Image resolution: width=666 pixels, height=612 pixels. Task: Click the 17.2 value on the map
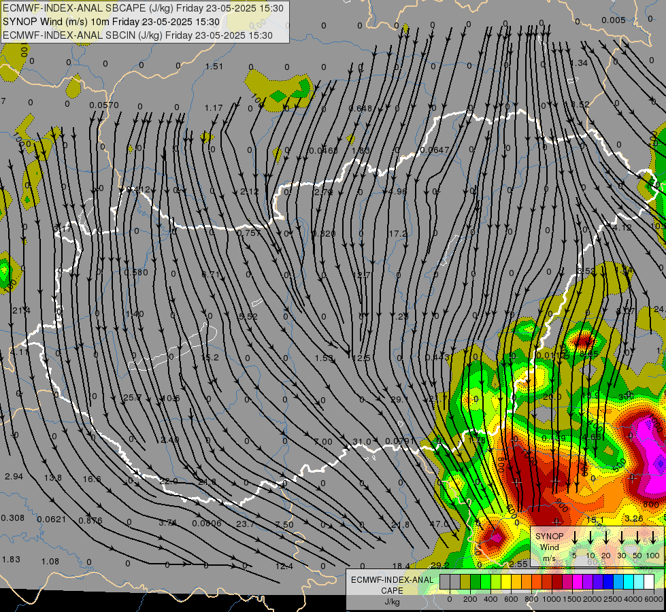pos(398,234)
